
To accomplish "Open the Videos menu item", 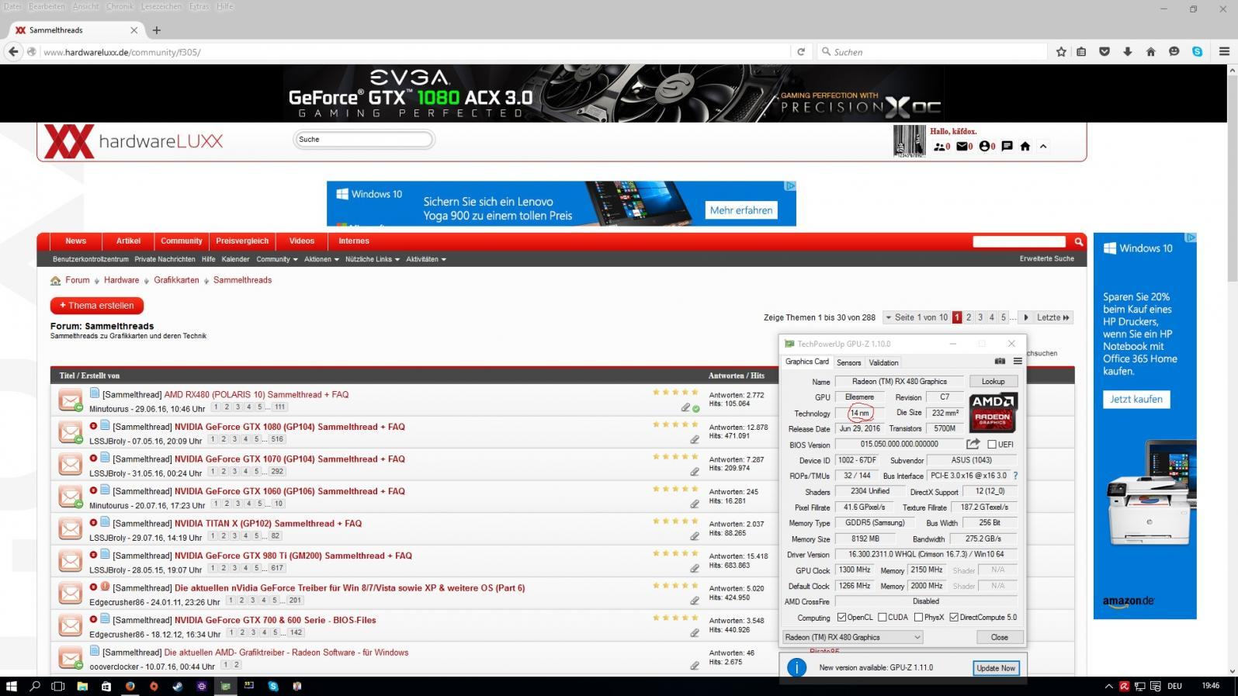I will coord(302,241).
